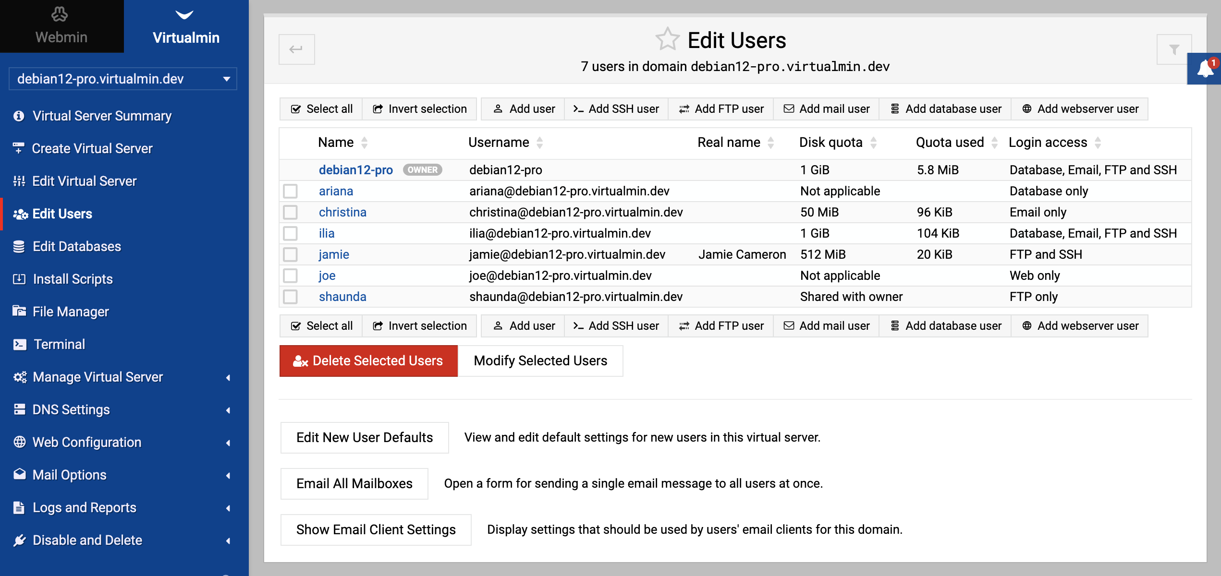Click bottom Add FTP user button

[721, 326]
